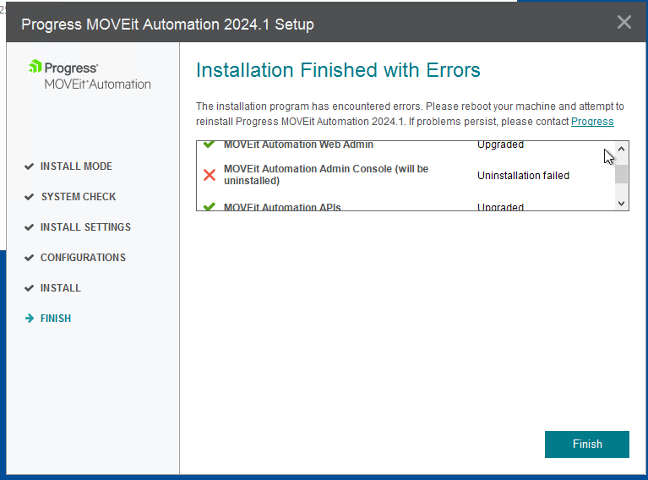Click the 'Upgraded' status for Web Admin
This screenshot has height=480, width=648.
point(500,145)
